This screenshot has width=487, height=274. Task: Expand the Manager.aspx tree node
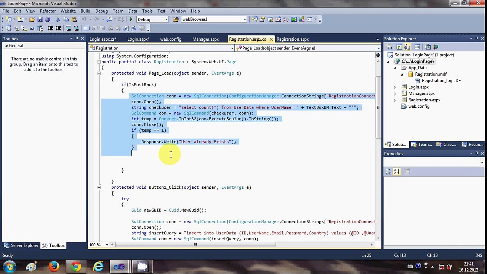(395, 94)
